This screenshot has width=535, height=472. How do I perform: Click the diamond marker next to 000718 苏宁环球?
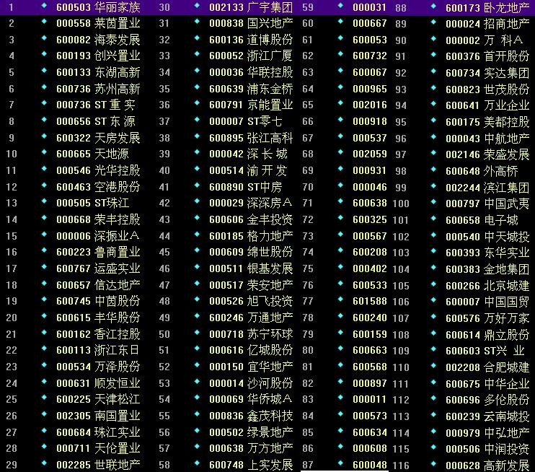pyautogui.click(x=197, y=332)
